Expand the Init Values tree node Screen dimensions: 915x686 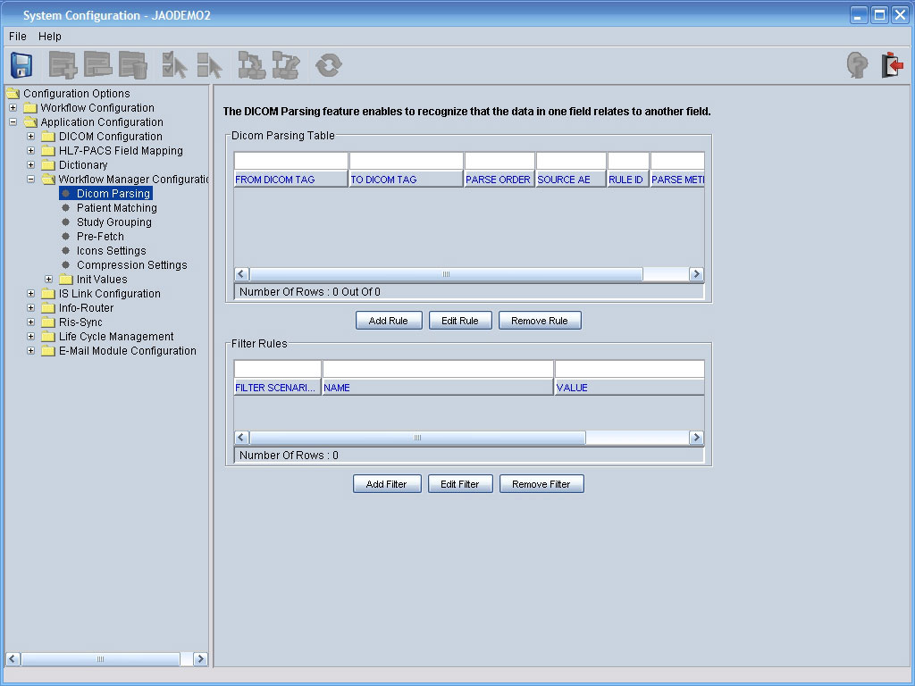[49, 280]
